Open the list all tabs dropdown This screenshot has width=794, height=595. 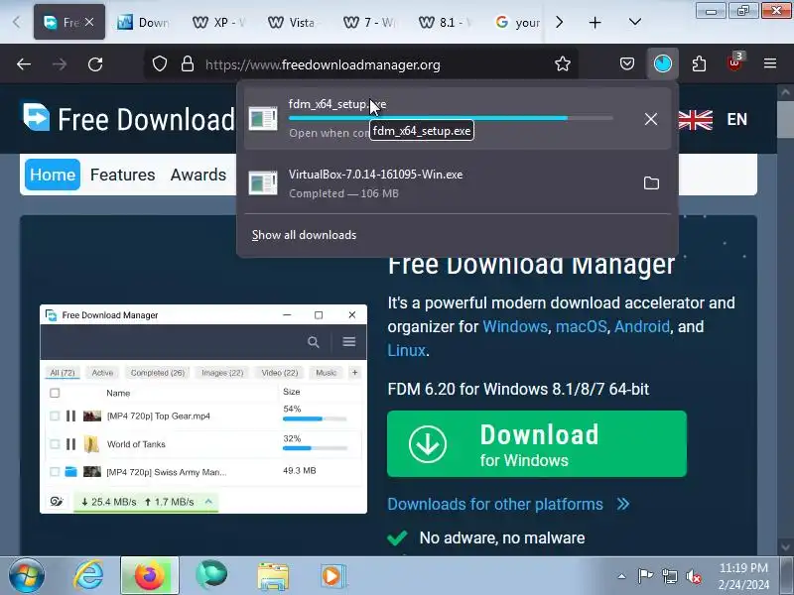635,22
